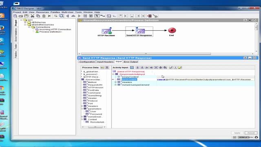The image size is (261, 147).
Task: Click the Reset button
Action: tap(251, 133)
